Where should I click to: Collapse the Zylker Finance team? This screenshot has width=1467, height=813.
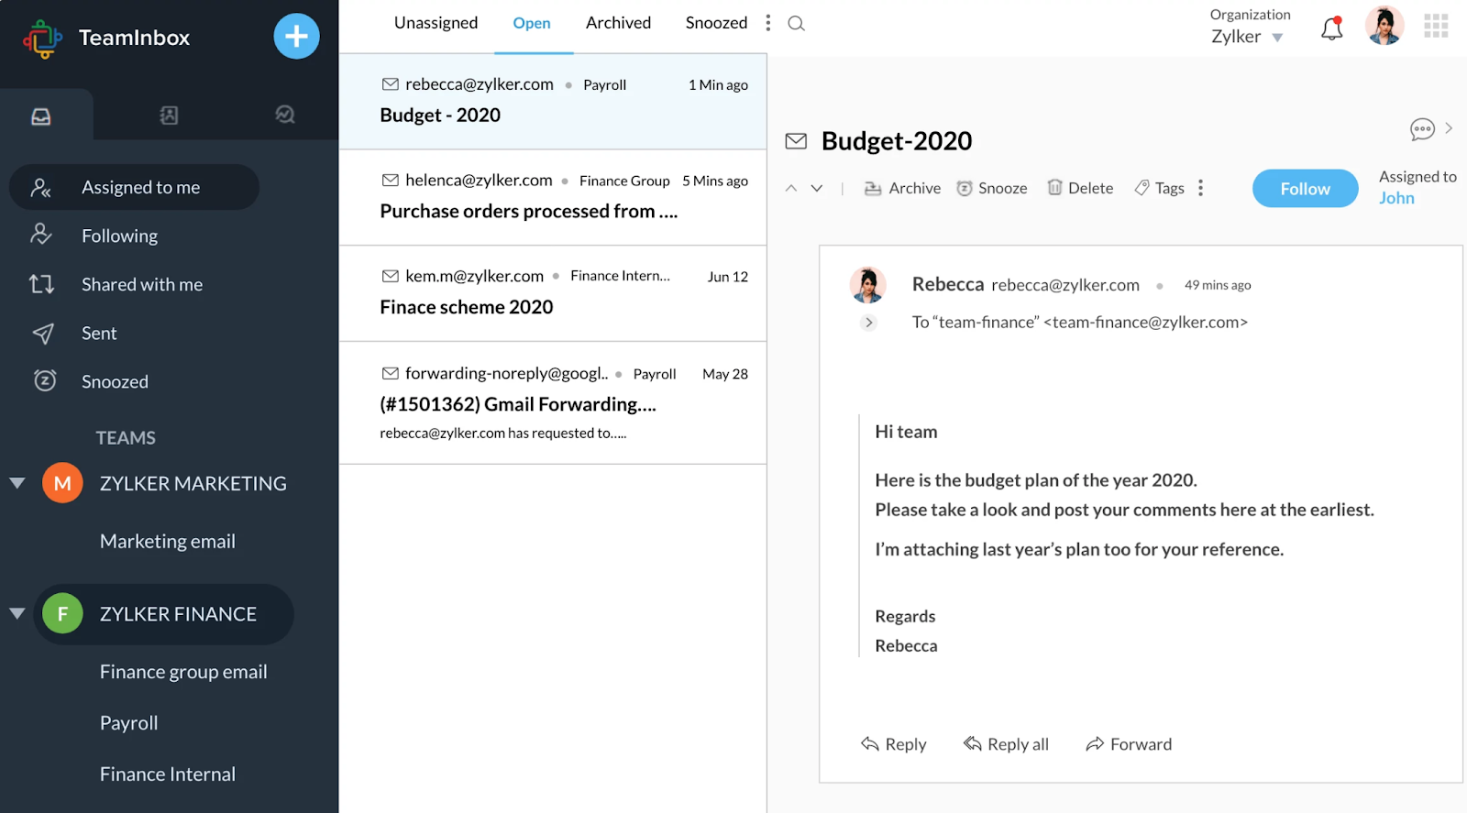17,613
